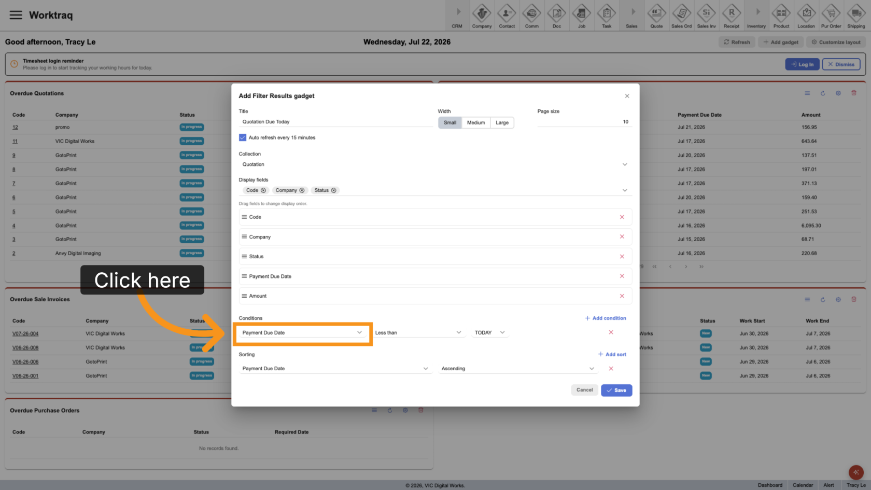
Task: Delete the Overdue Purchase Orders gadget
Action: click(421, 410)
